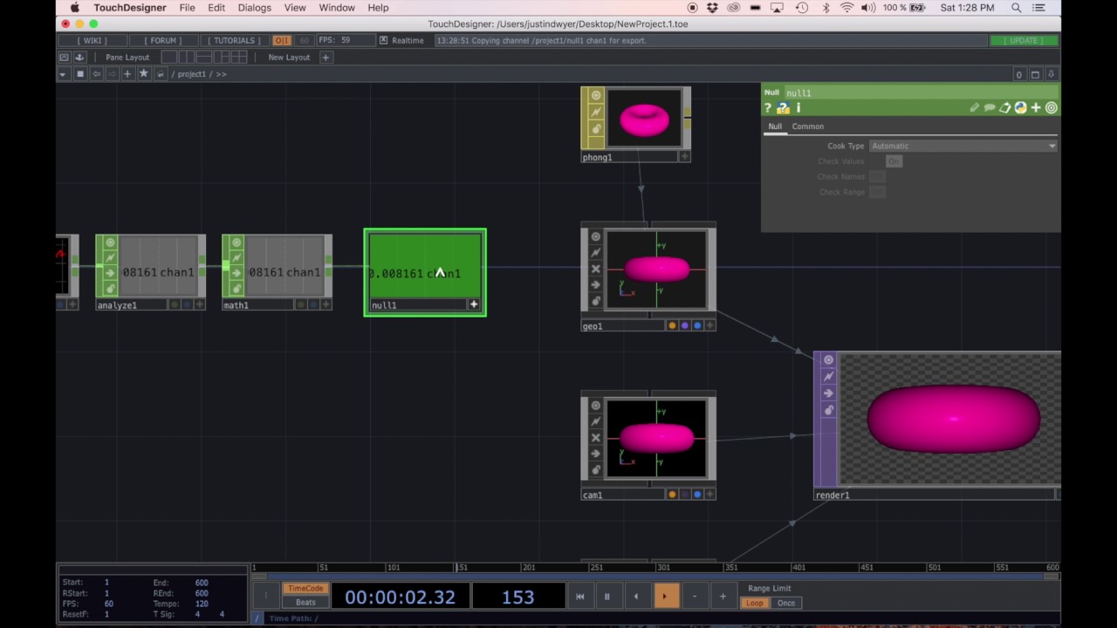The width and height of the screenshot is (1117, 628).
Task: Click the add plus icon in the path bar
Action: click(x=127, y=74)
